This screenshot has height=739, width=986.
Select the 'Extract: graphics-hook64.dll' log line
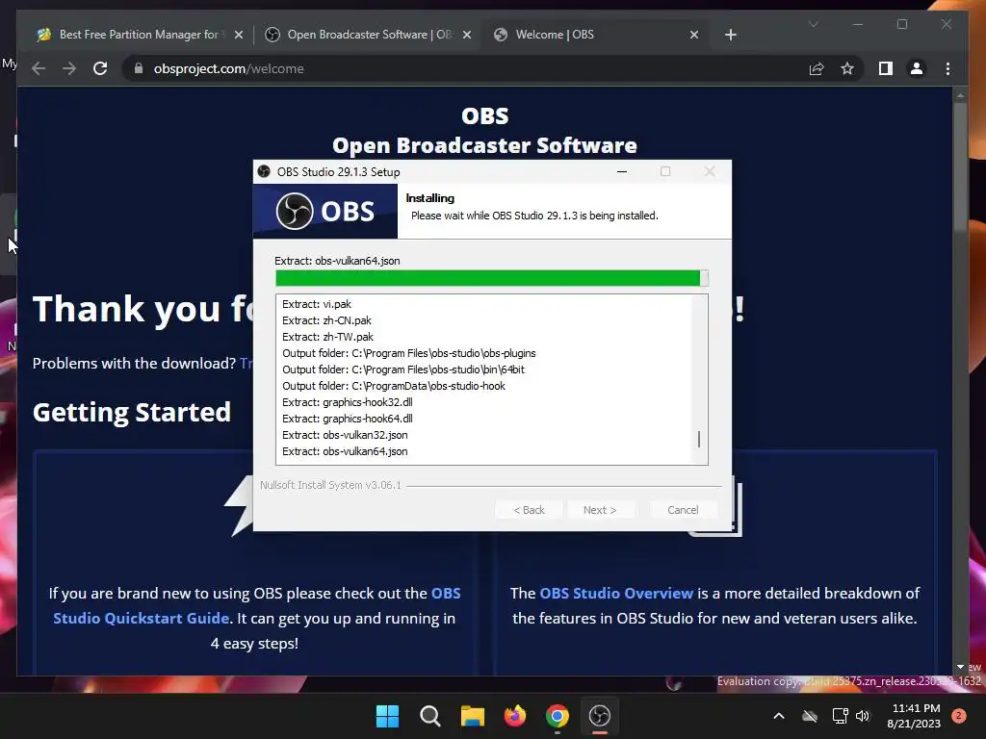point(347,419)
